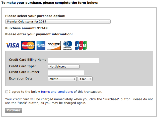The width and height of the screenshot is (159, 118).
Task: Check the terms agreement checkbox
Action: tap(7, 92)
